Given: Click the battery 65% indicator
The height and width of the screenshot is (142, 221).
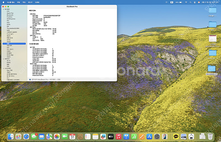Looking at the screenshot, I should click(x=179, y=2).
